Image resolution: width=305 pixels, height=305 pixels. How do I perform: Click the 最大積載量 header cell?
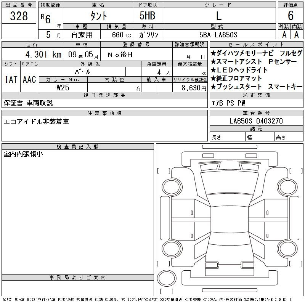coord(190,64)
